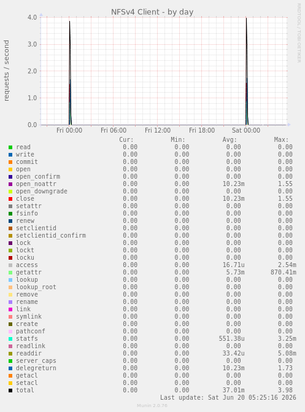
Task: Click the 1.73 max for delegreturn
Action: 285,368
